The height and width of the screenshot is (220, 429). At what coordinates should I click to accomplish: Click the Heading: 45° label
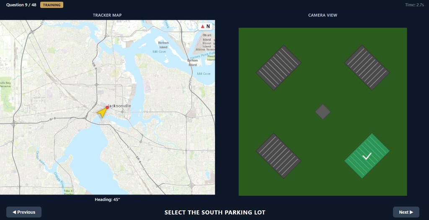click(x=107, y=200)
